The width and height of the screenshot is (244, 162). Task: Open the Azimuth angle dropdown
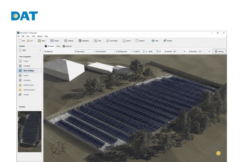[179, 51]
